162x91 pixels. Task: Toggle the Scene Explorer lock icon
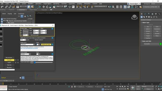[25, 16]
